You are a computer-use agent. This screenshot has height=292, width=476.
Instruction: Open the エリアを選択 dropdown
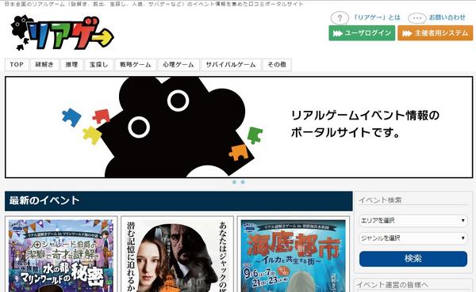[413, 221]
